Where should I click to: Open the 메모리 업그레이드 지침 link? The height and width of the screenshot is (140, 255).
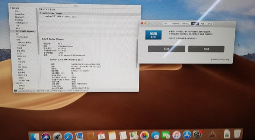pyautogui.click(x=221, y=60)
